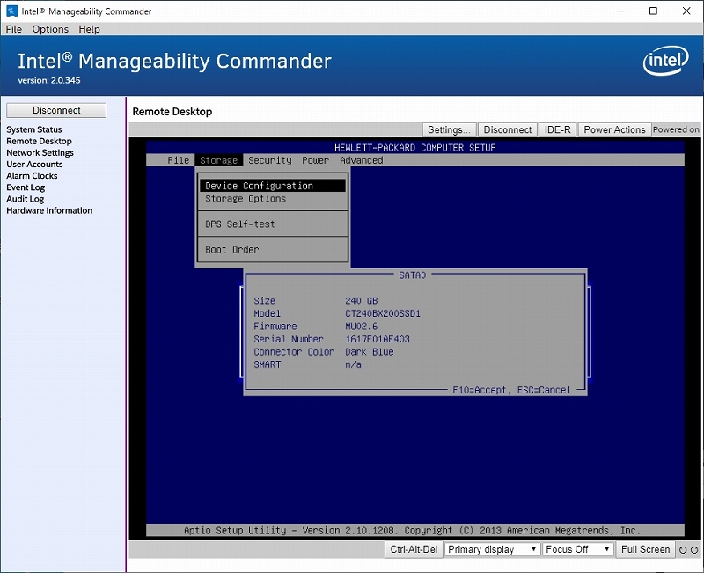Maximize the Manageability Commander window
This screenshot has width=704, height=573.
coord(653,11)
